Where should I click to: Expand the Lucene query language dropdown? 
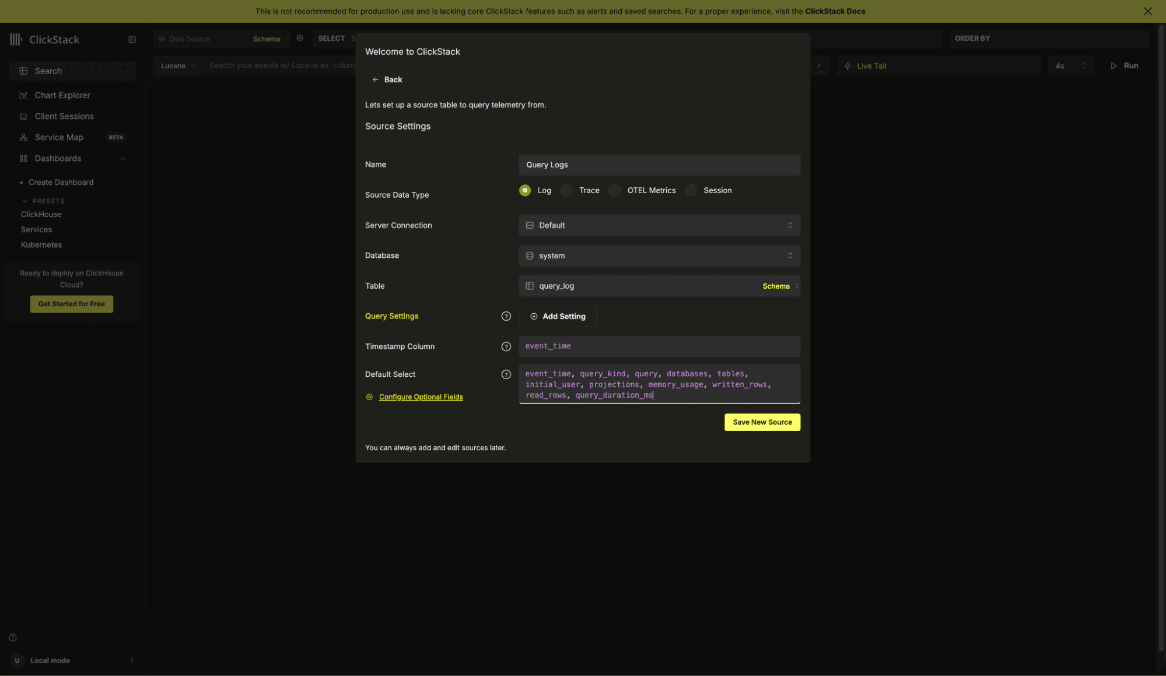pos(178,66)
